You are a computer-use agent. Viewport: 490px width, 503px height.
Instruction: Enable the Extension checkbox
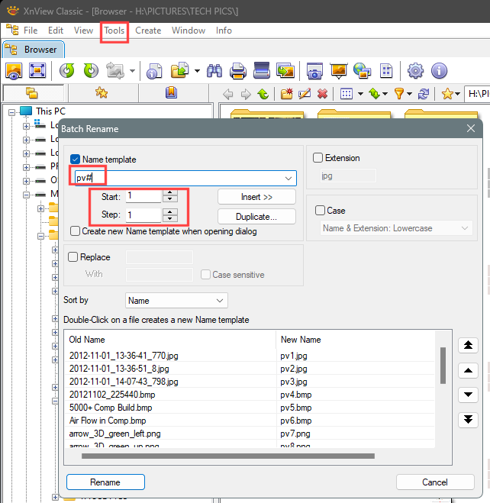pyautogui.click(x=318, y=157)
